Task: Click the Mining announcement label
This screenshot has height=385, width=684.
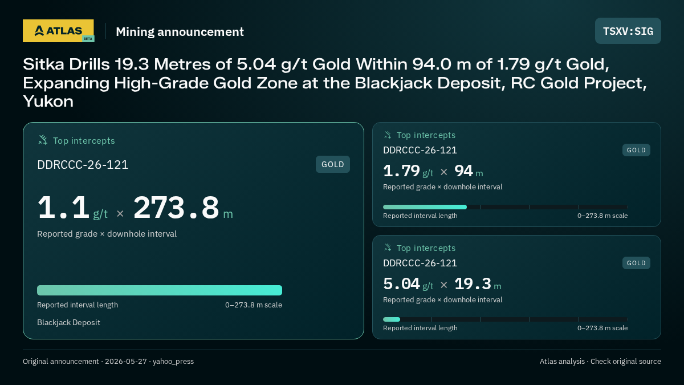Action: [180, 32]
